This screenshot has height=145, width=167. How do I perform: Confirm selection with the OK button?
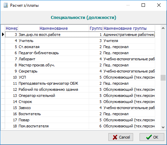click(x=152, y=137)
